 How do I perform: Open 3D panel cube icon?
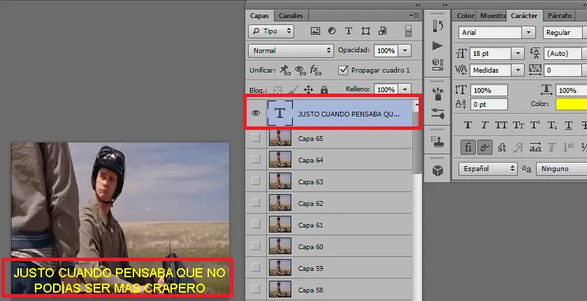(x=437, y=170)
